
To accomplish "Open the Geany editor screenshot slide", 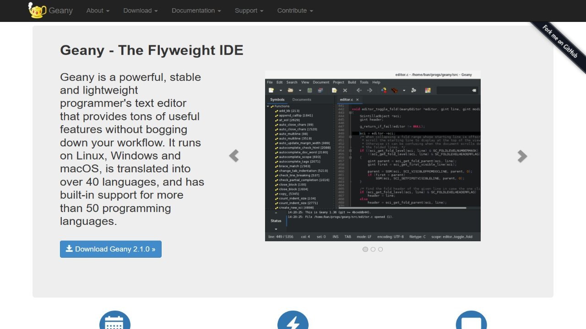I will pyautogui.click(x=373, y=156).
